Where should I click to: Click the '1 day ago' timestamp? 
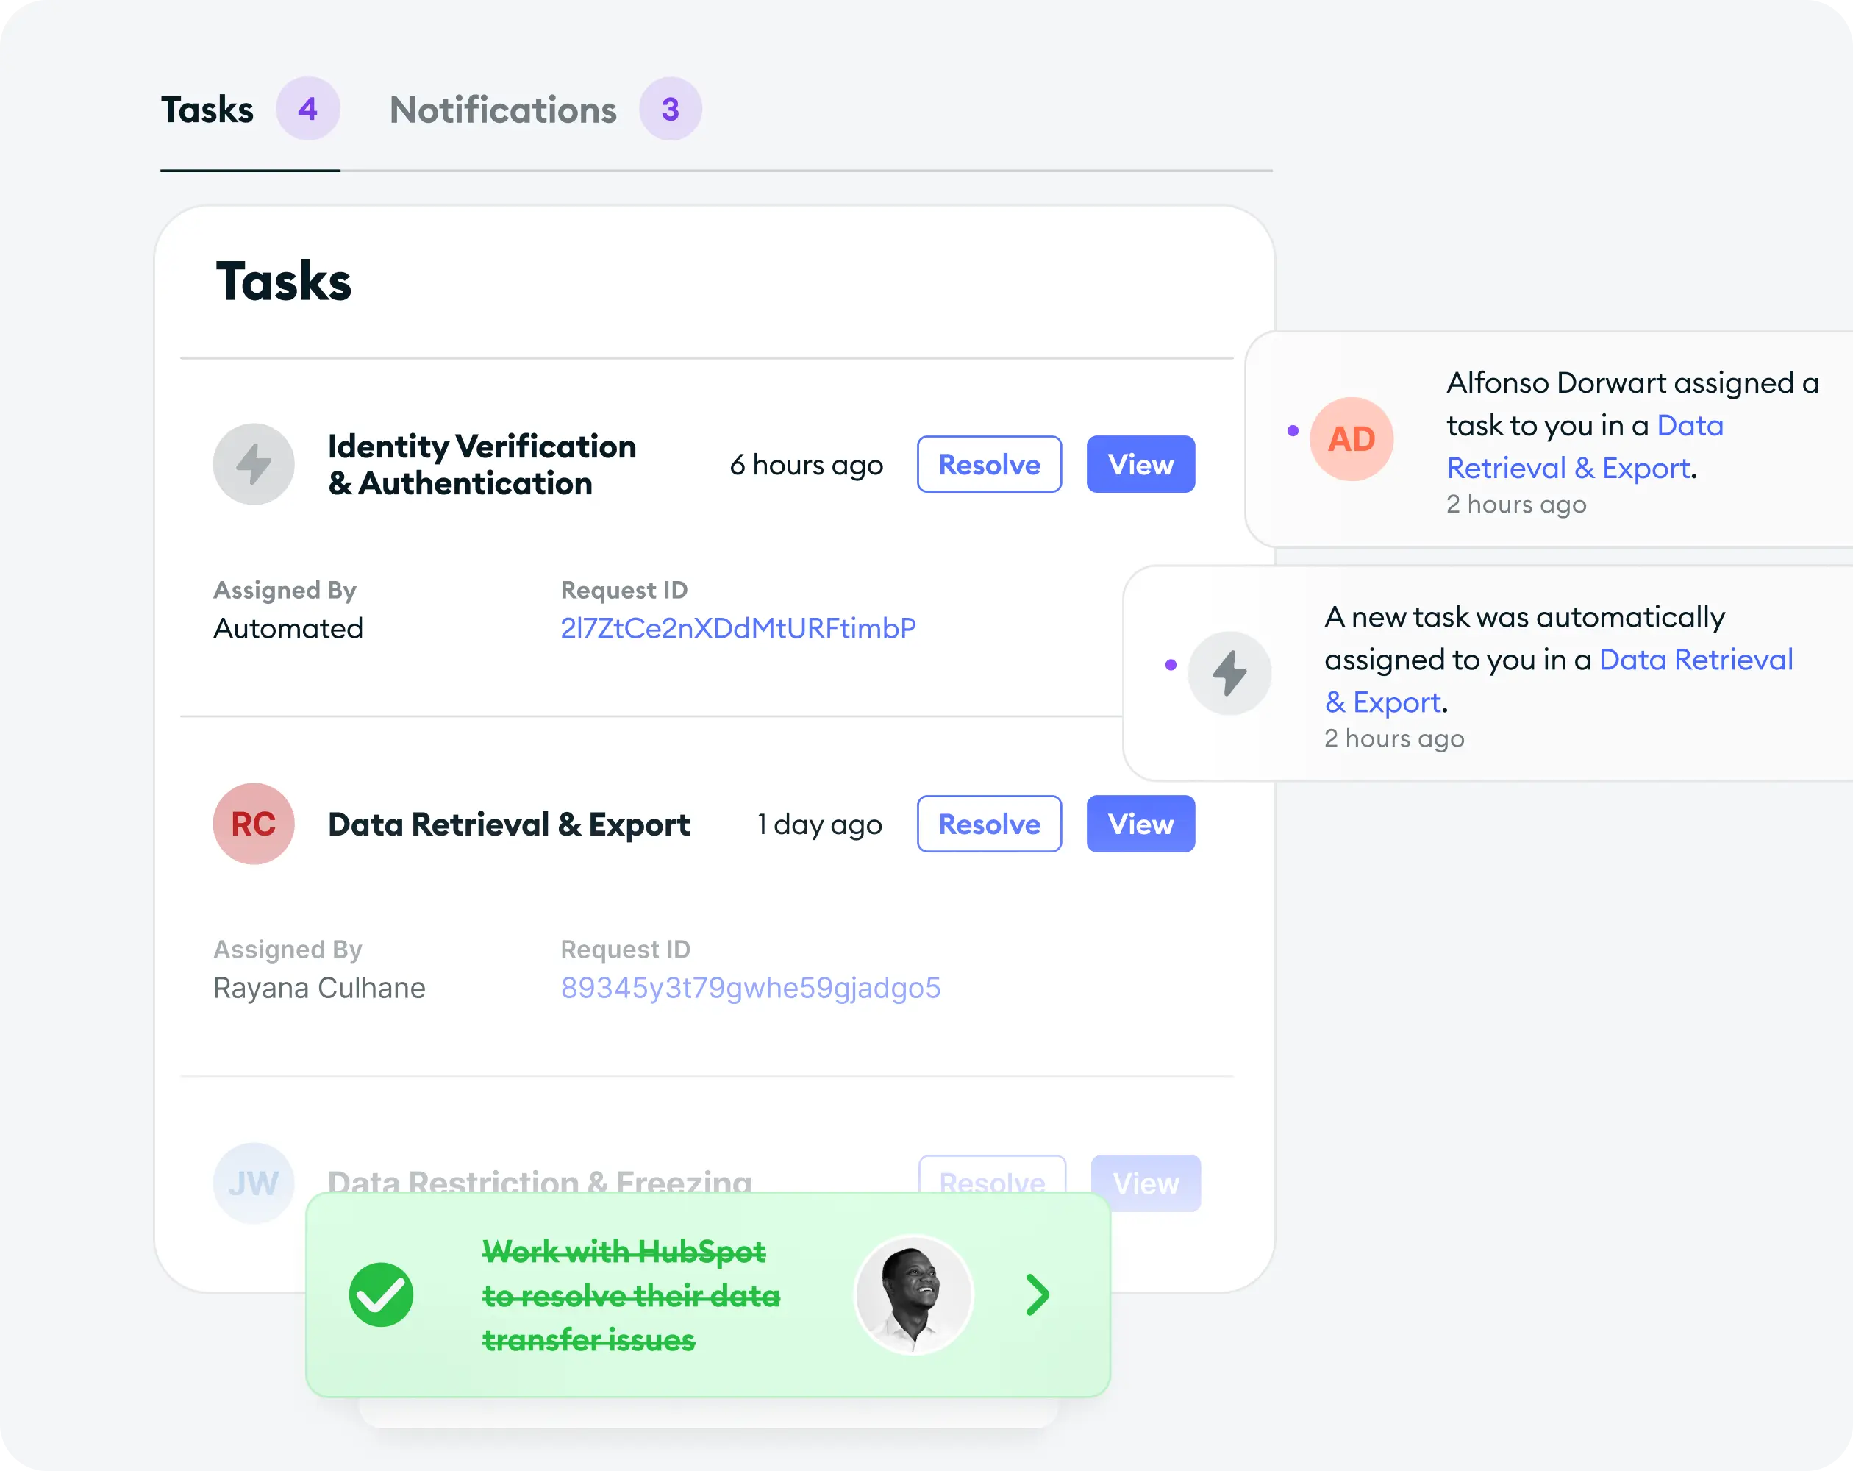click(x=819, y=824)
